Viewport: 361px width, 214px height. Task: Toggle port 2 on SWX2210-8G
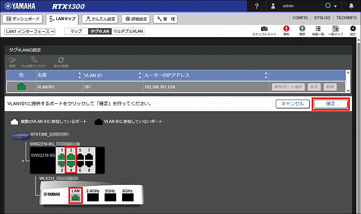pyautogui.click(x=62, y=164)
